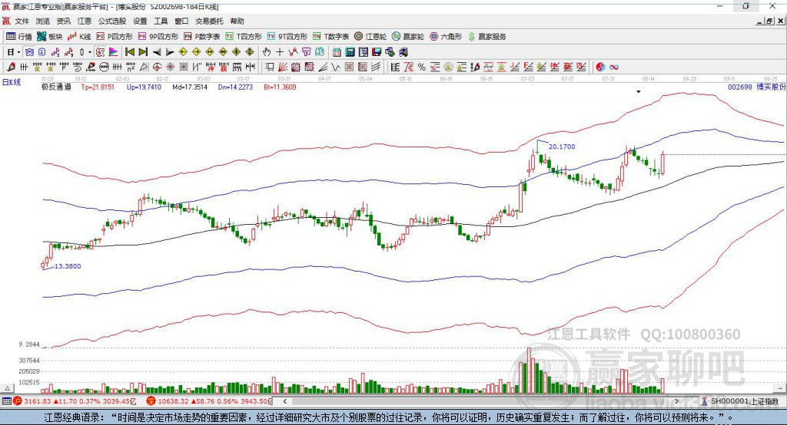Open 赢家服务 service with dollar icon
787x425 pixels.
pyautogui.click(x=487, y=37)
